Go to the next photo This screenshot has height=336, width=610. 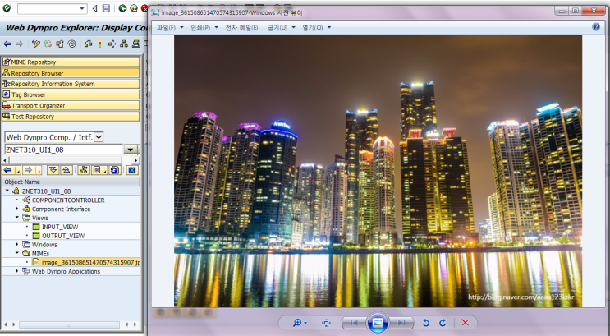(x=401, y=323)
